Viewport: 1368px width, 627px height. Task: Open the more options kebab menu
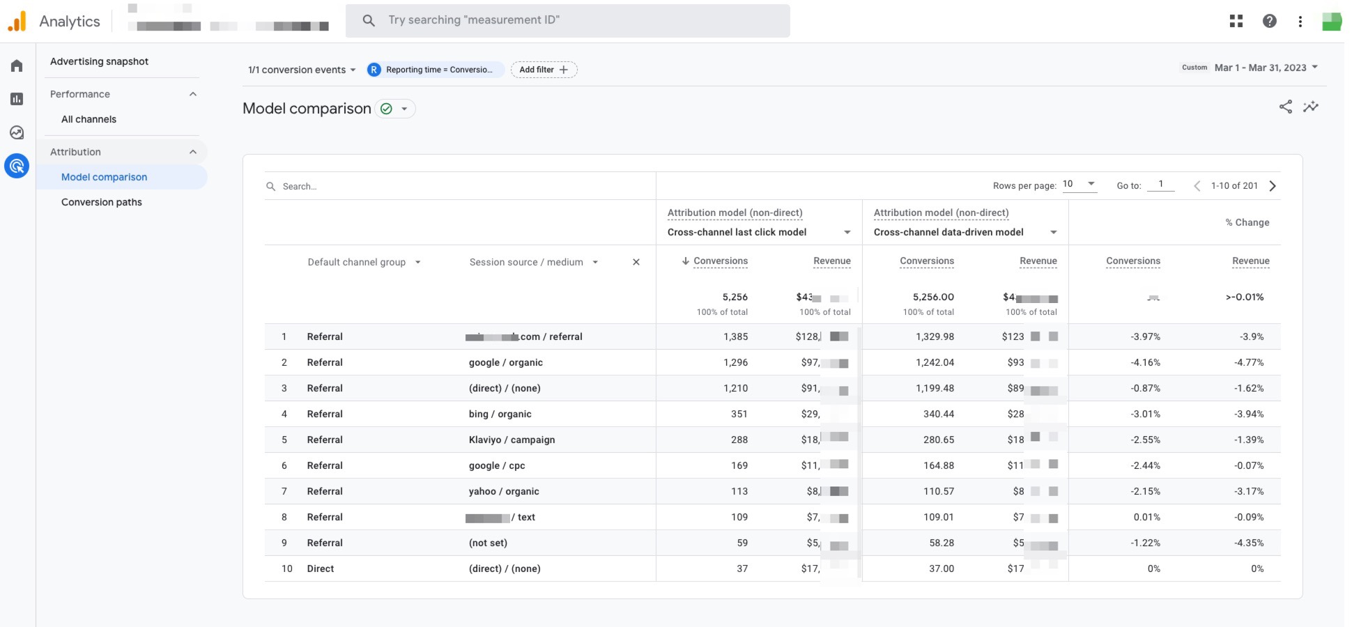[x=1300, y=22]
